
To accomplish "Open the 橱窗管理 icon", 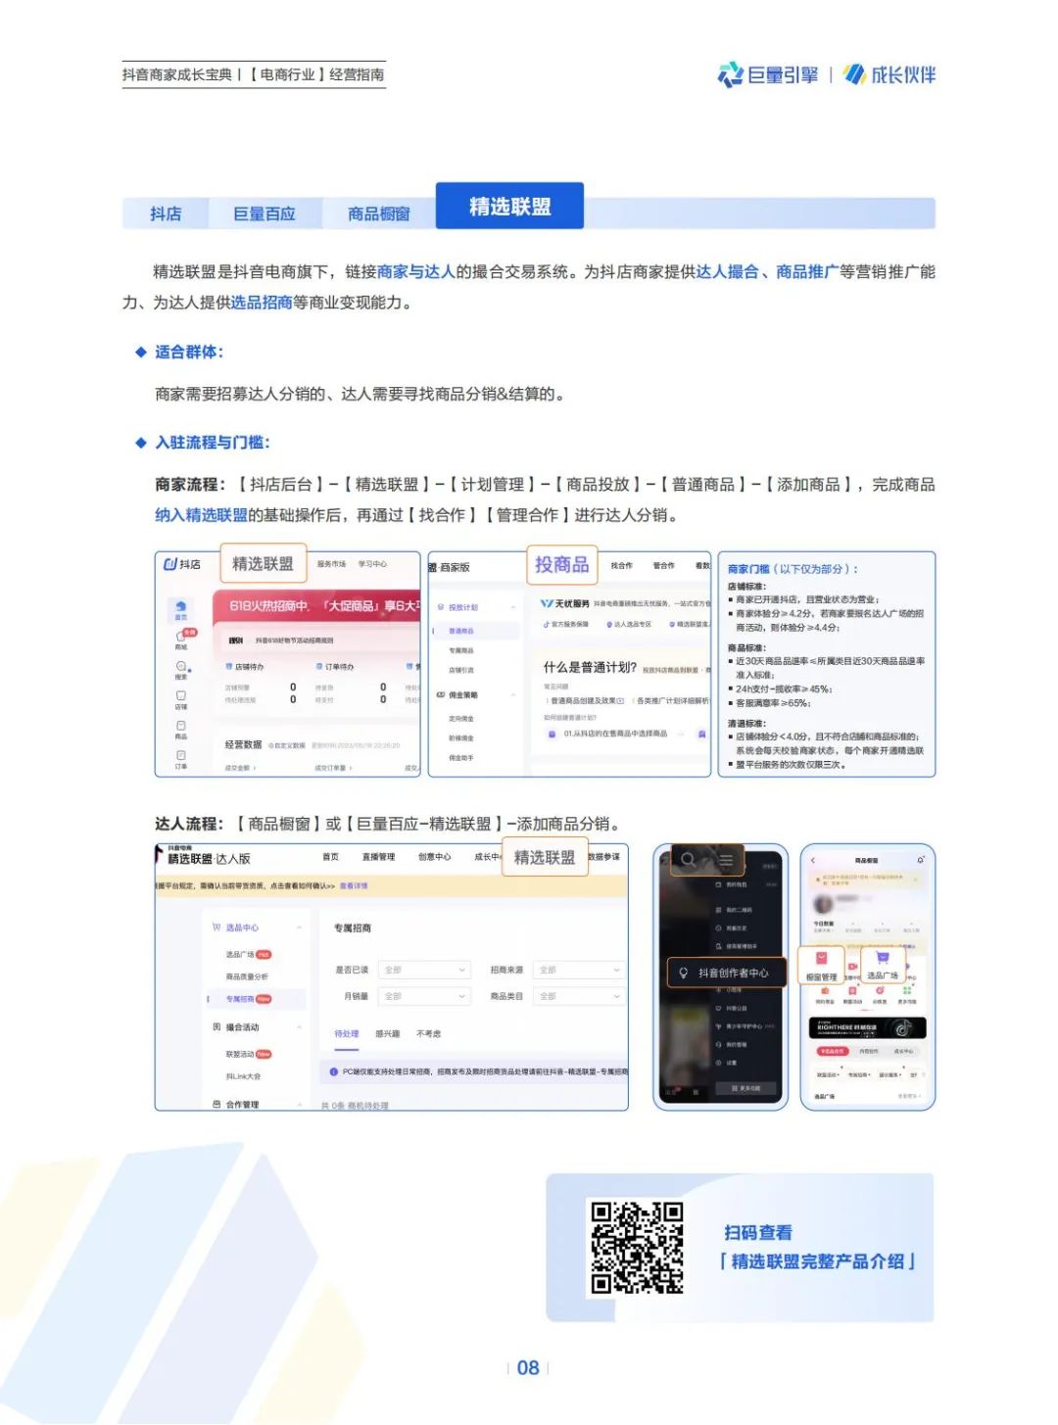I will 822,965.
